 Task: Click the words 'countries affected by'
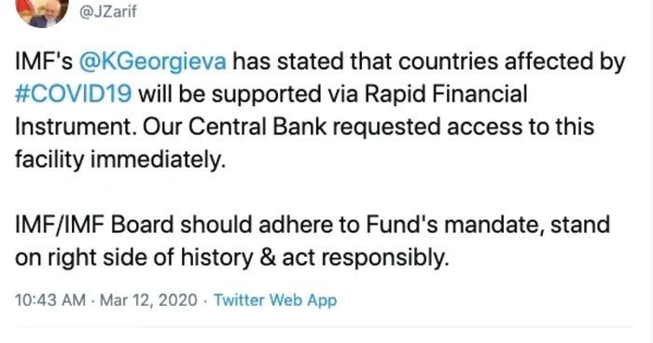pos(512,62)
